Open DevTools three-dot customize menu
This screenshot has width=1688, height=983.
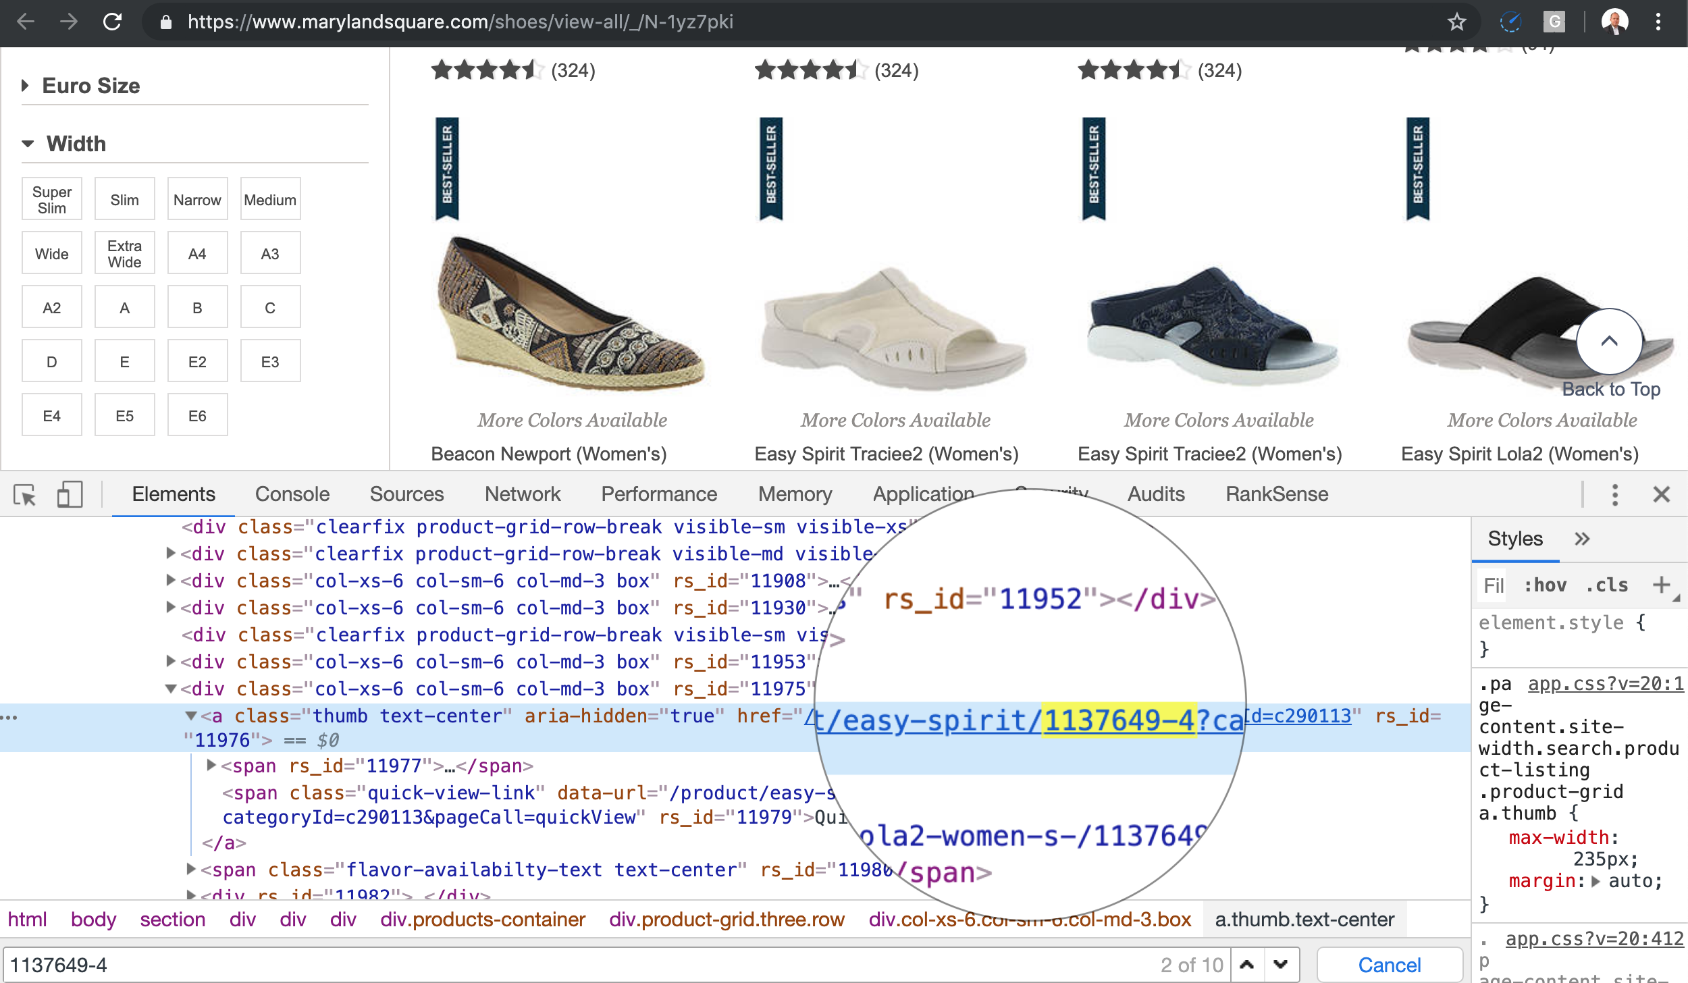pyautogui.click(x=1614, y=495)
